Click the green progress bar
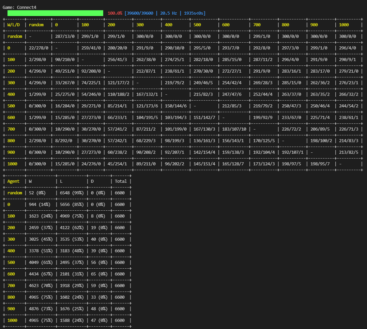This screenshot has height=329, width=367. pyautogui.click(x=55, y=13)
